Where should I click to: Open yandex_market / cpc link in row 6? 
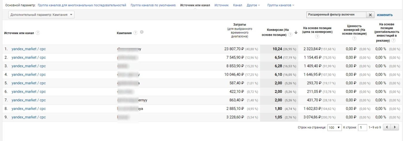coord(28,92)
